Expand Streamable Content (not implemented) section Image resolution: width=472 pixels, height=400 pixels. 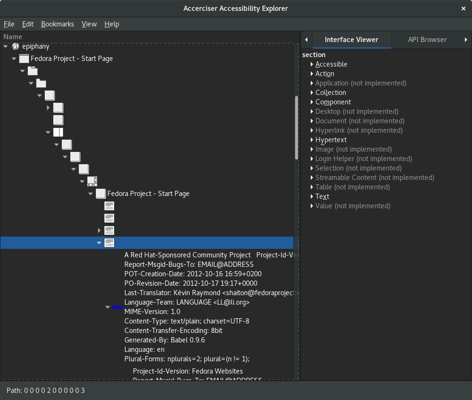[312, 178]
